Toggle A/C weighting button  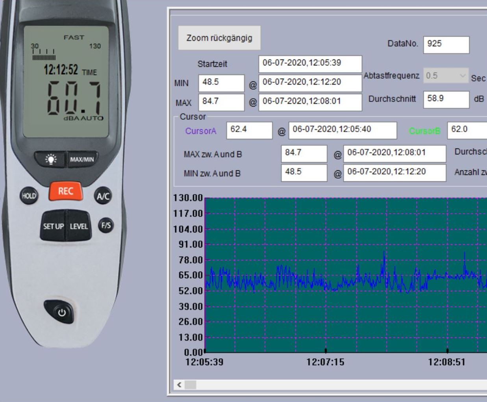point(103,196)
